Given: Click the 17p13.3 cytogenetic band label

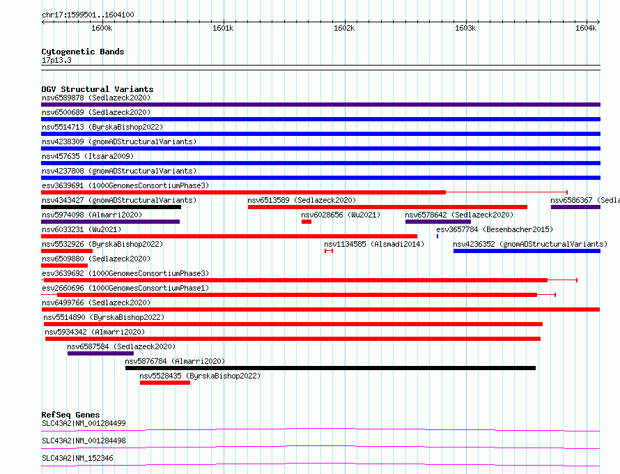Looking at the screenshot, I should pos(56,60).
